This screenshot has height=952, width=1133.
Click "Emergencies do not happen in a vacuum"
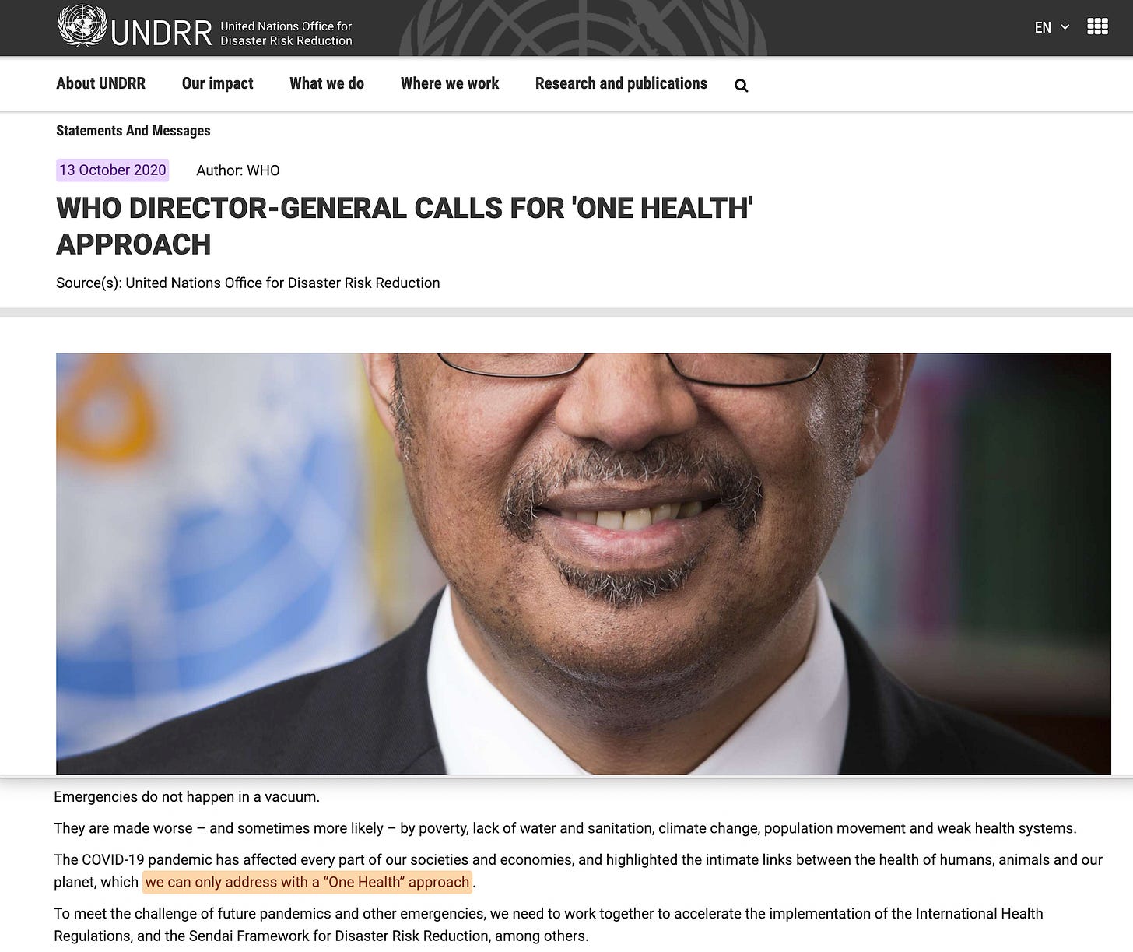tap(187, 797)
